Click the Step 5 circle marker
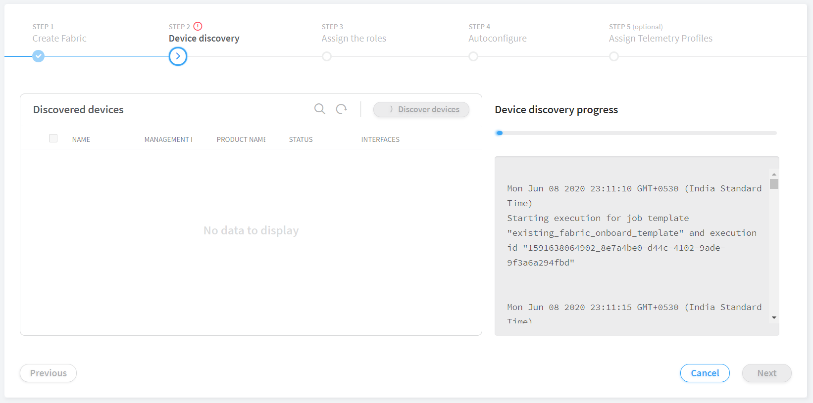 (x=614, y=56)
